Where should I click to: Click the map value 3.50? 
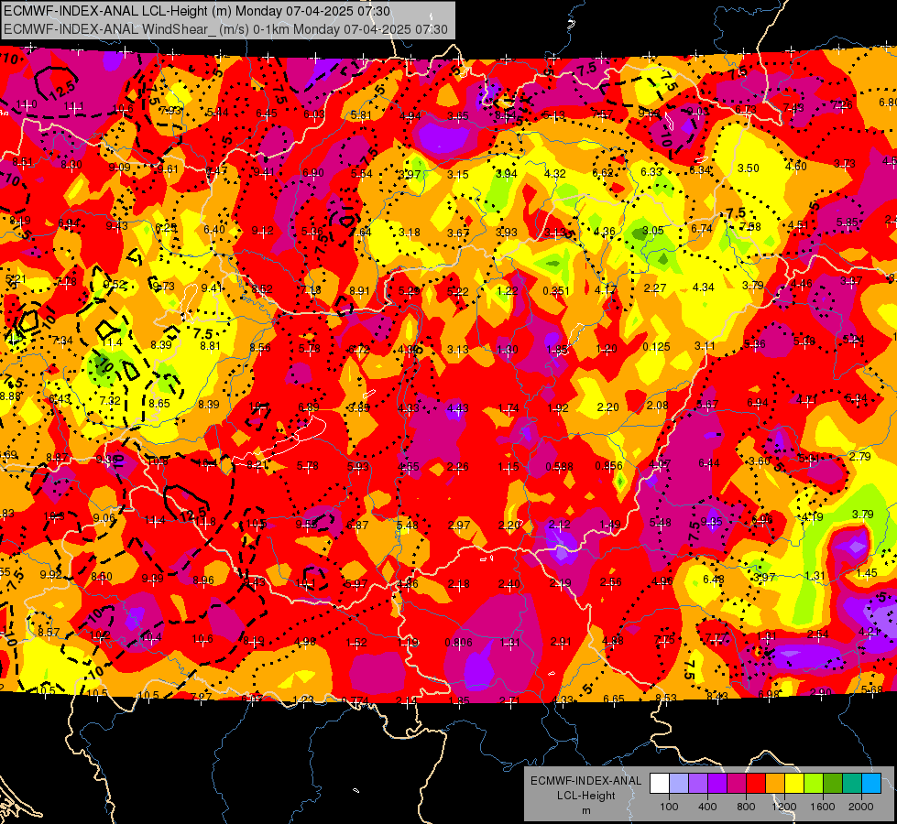click(749, 168)
